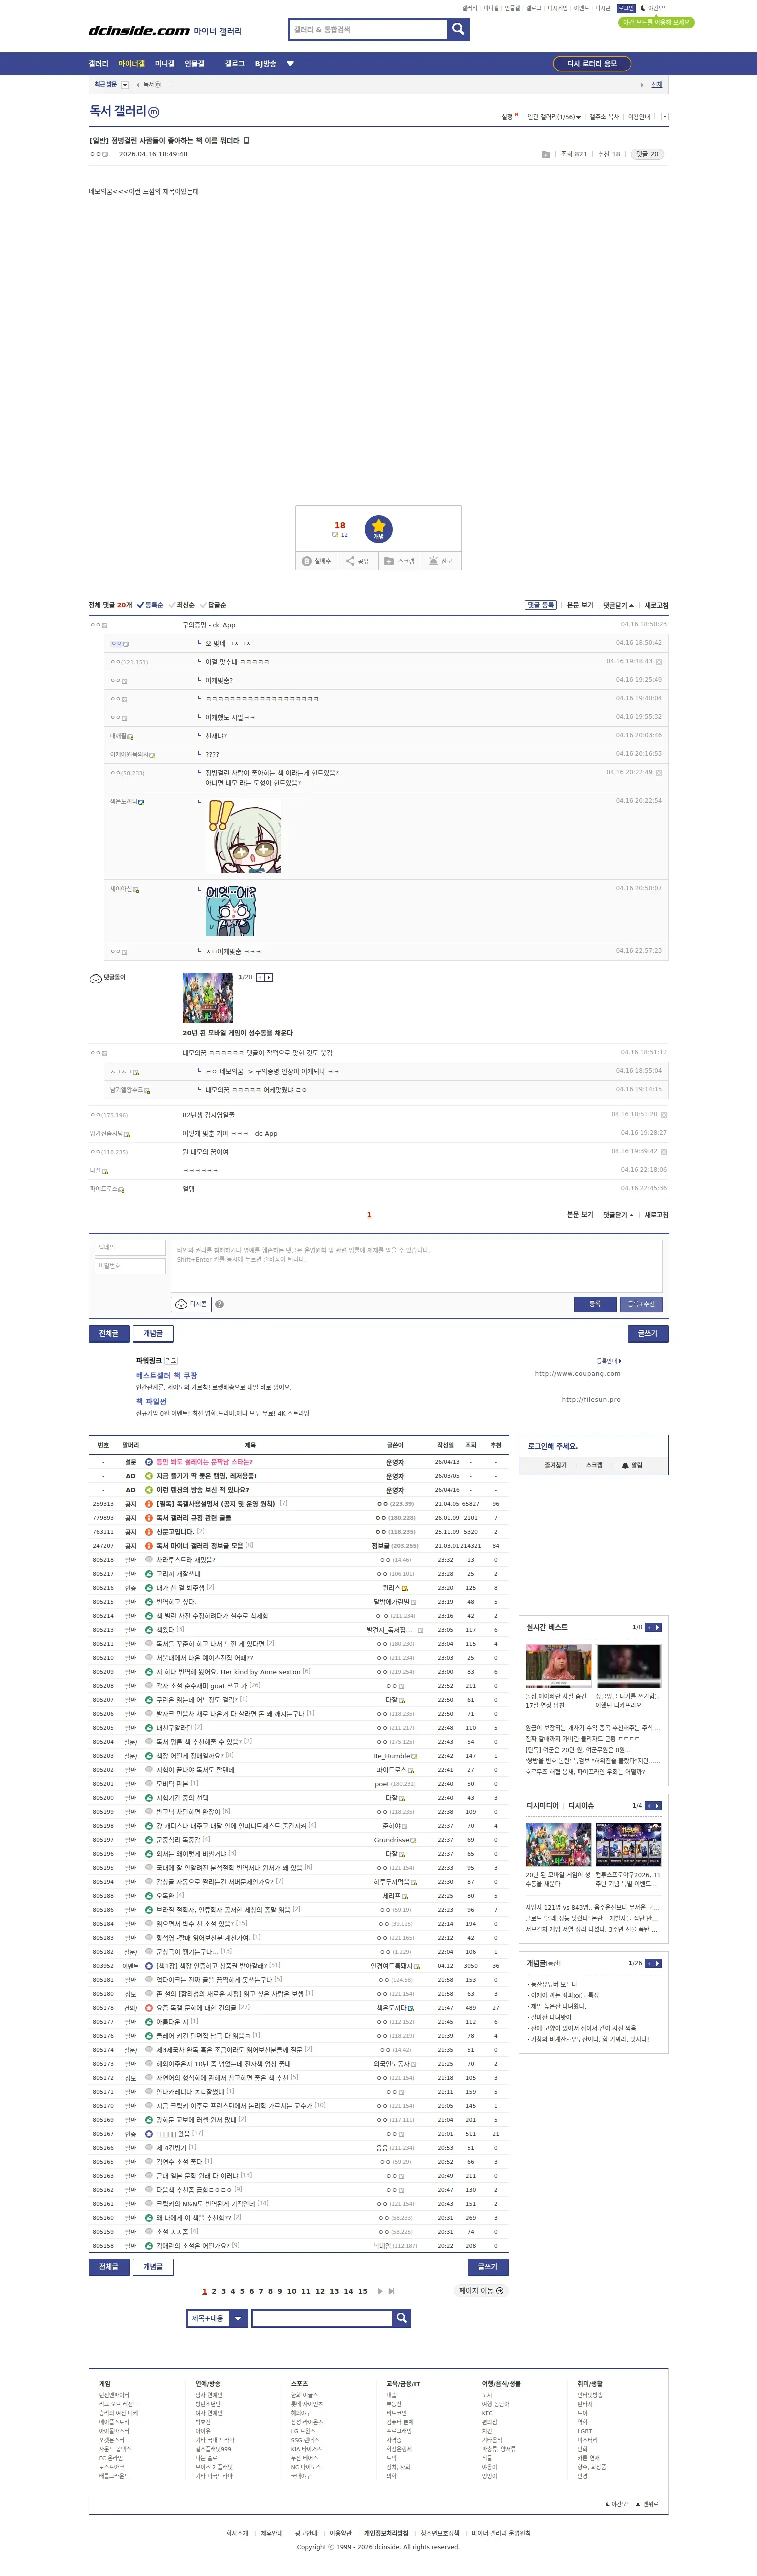Screen dimensions: 757x2576
Task: Go to next page with the pagination arrow
Action: (x=379, y=2291)
